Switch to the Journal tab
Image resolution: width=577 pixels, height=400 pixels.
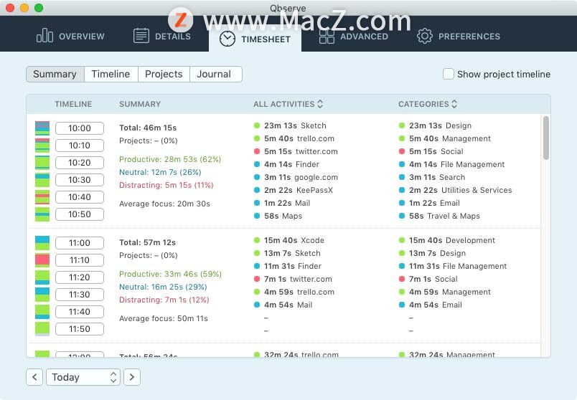[x=215, y=75]
